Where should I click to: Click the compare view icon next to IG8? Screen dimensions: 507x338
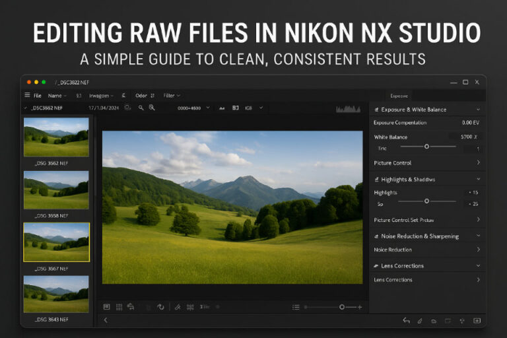pos(236,108)
